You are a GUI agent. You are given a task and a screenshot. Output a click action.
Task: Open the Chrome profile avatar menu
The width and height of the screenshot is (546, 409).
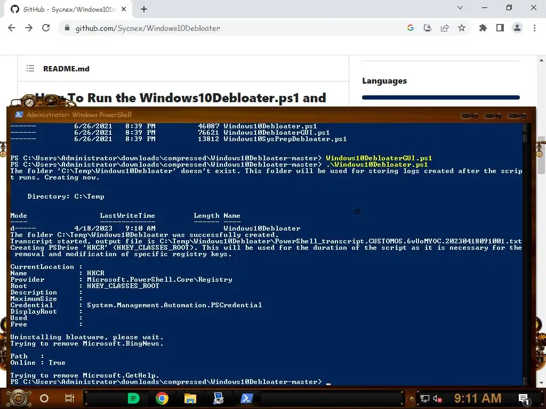coord(517,28)
